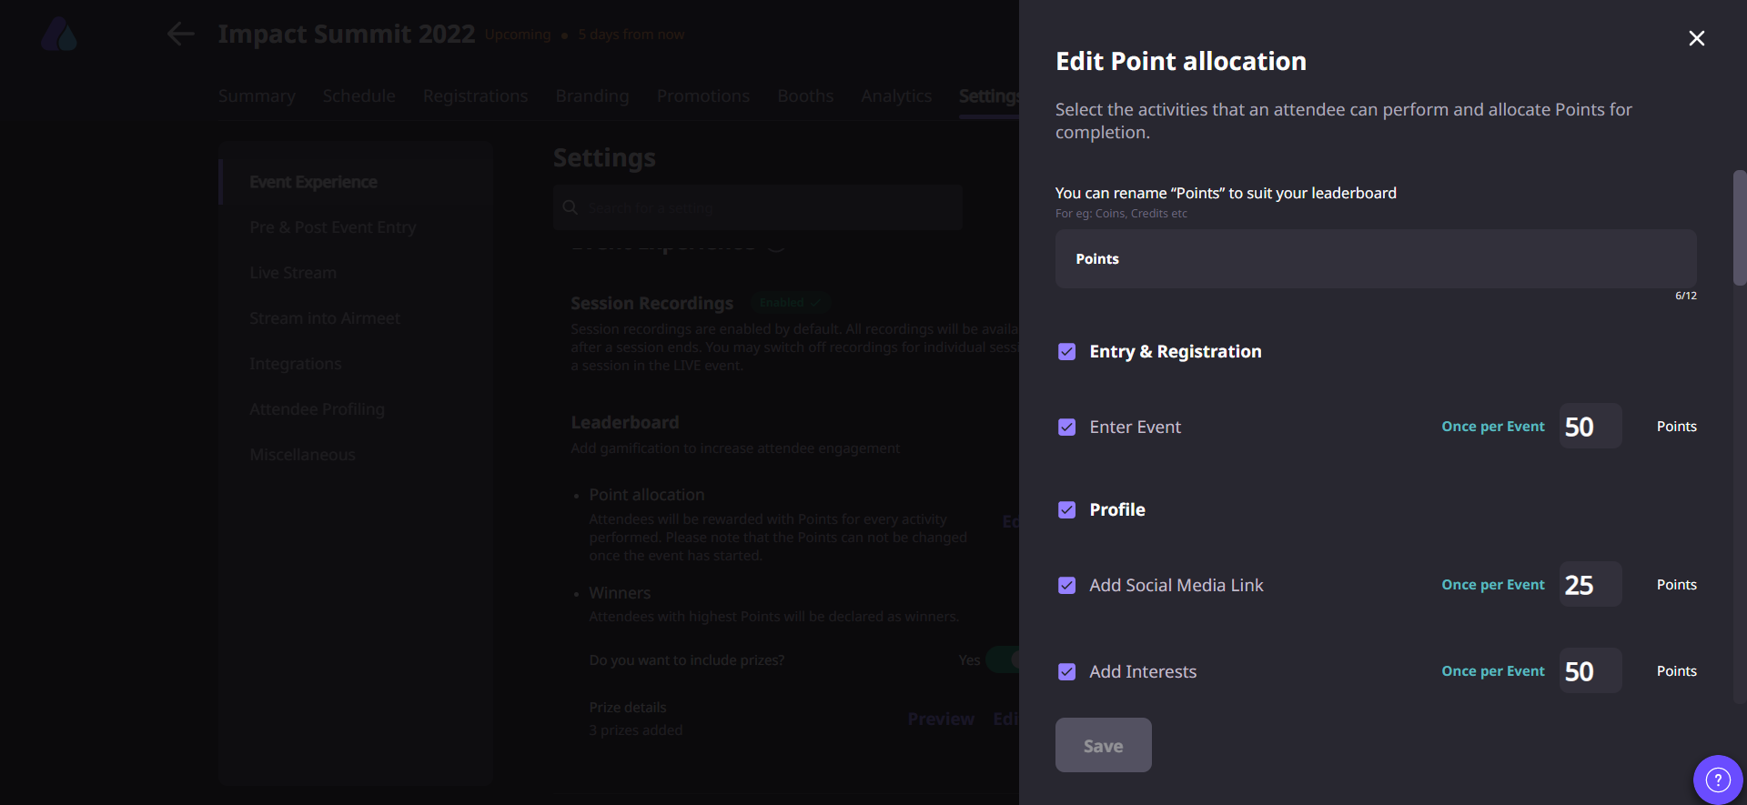Open the Schedule tab

(x=358, y=96)
